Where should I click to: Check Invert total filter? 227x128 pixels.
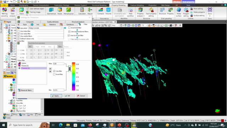(69, 28)
